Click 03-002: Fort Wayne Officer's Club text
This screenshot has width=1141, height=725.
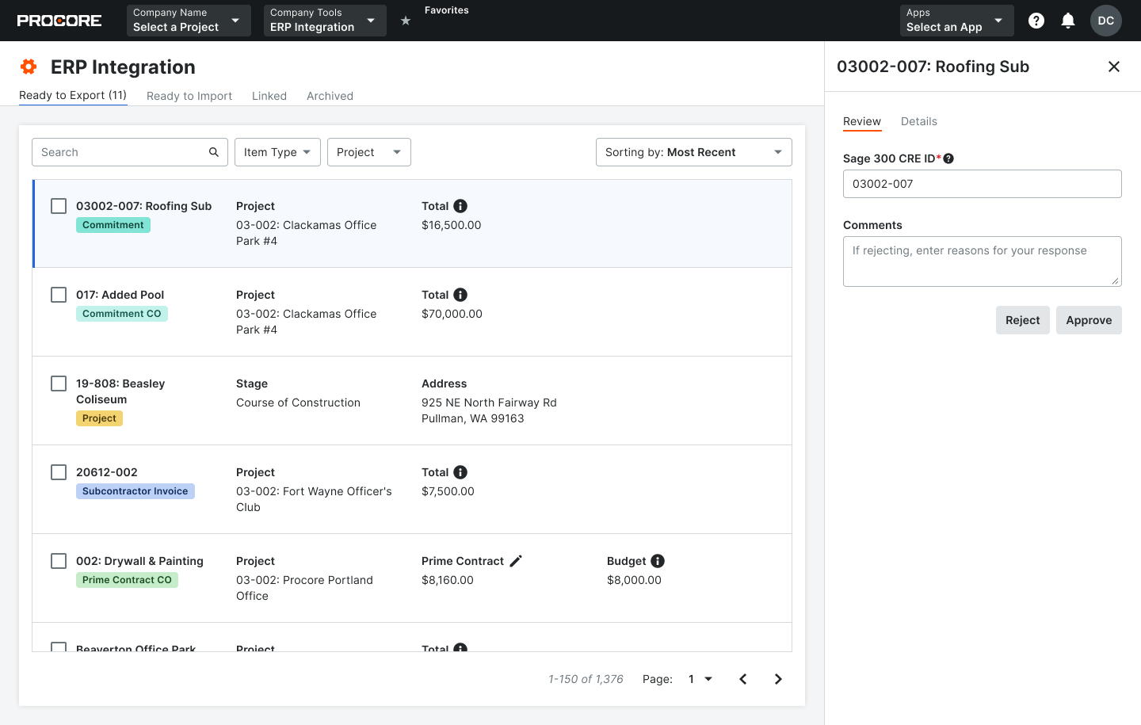coord(314,499)
